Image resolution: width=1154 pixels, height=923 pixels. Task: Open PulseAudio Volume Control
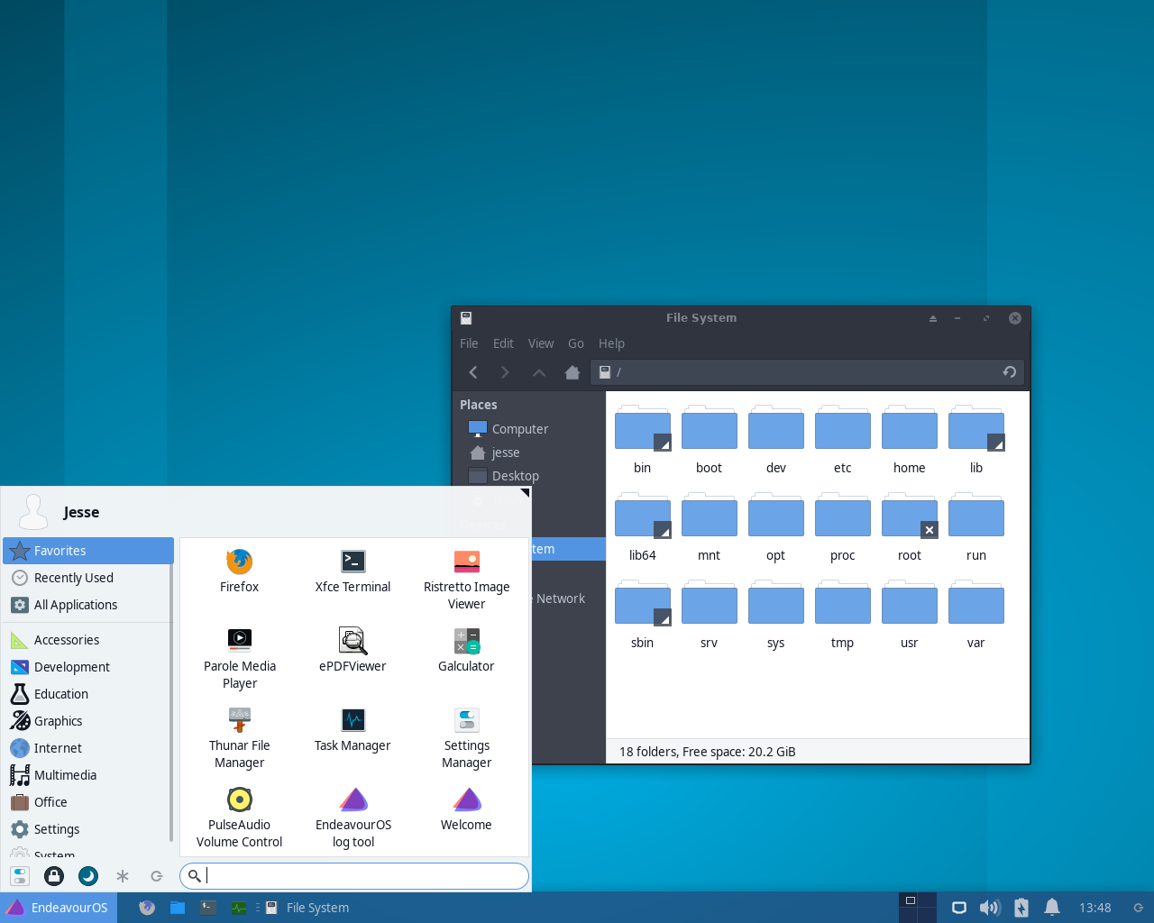(240, 818)
